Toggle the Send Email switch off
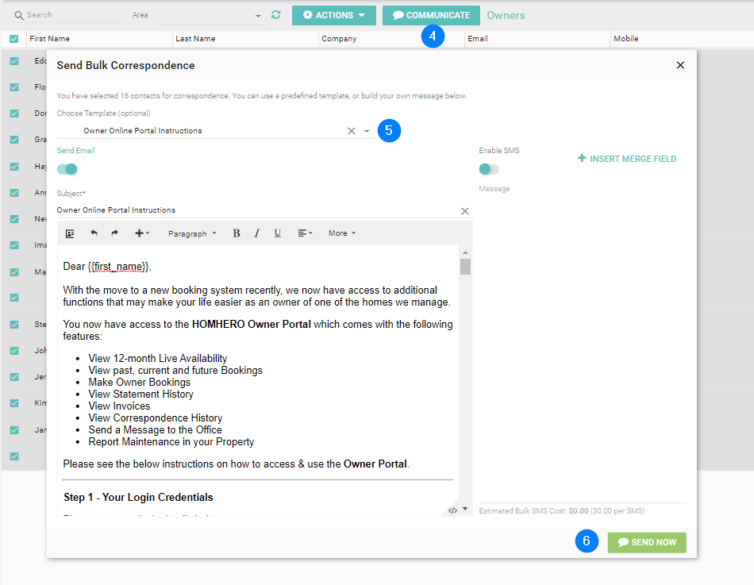 68,169
